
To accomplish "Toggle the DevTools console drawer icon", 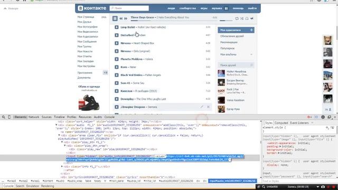I will 316,117.
